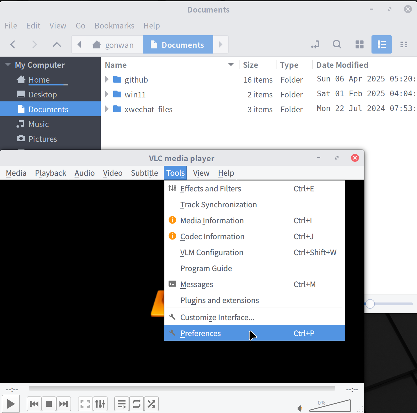The height and width of the screenshot is (413, 417).
Task: Open file manager Go menu
Action: pyautogui.click(x=80, y=26)
